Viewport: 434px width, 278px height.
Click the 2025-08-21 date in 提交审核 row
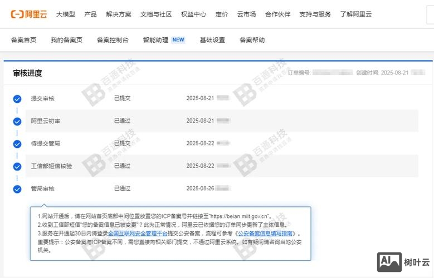pyautogui.click(x=200, y=98)
